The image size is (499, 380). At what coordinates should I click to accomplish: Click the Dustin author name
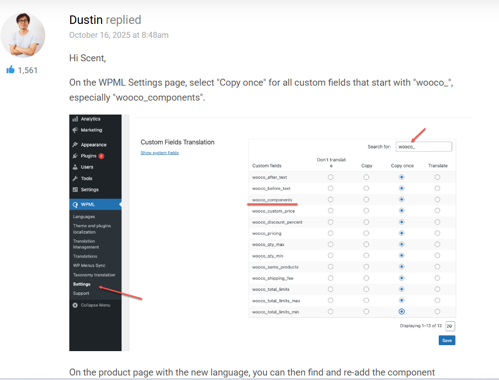(x=86, y=20)
